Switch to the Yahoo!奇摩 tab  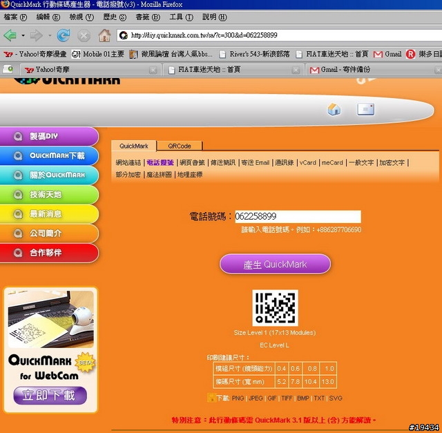point(90,70)
